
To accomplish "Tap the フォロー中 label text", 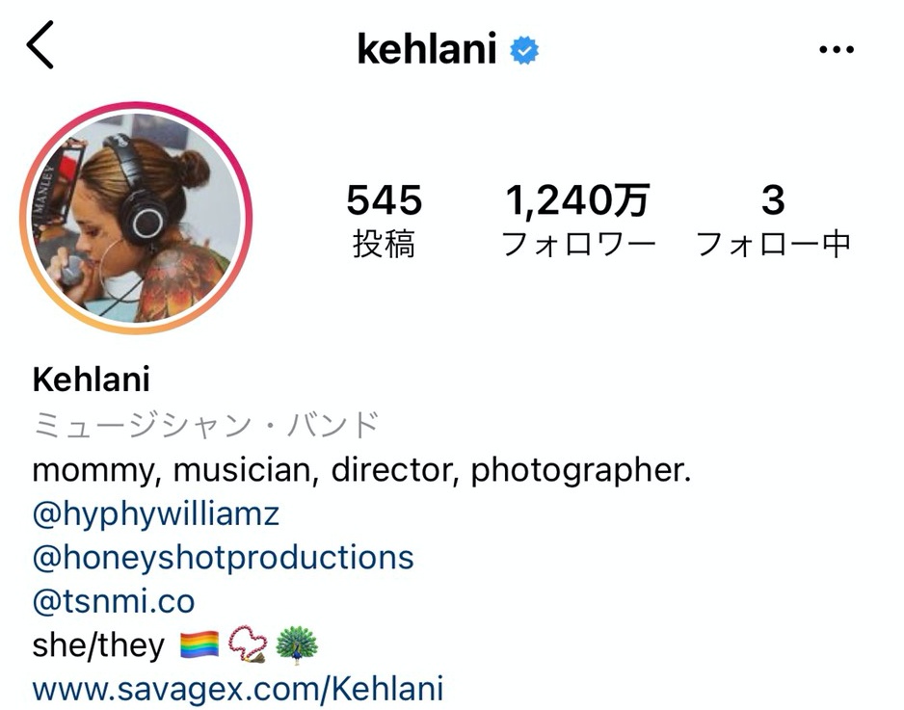I will (773, 244).
